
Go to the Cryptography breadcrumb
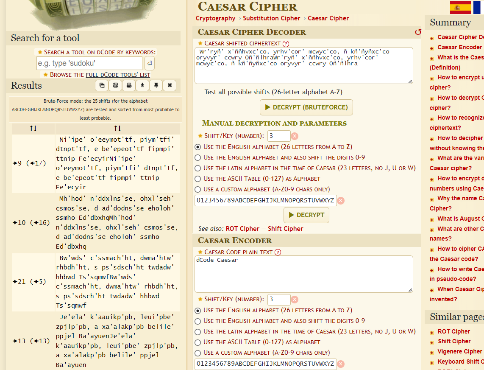pyautogui.click(x=215, y=18)
